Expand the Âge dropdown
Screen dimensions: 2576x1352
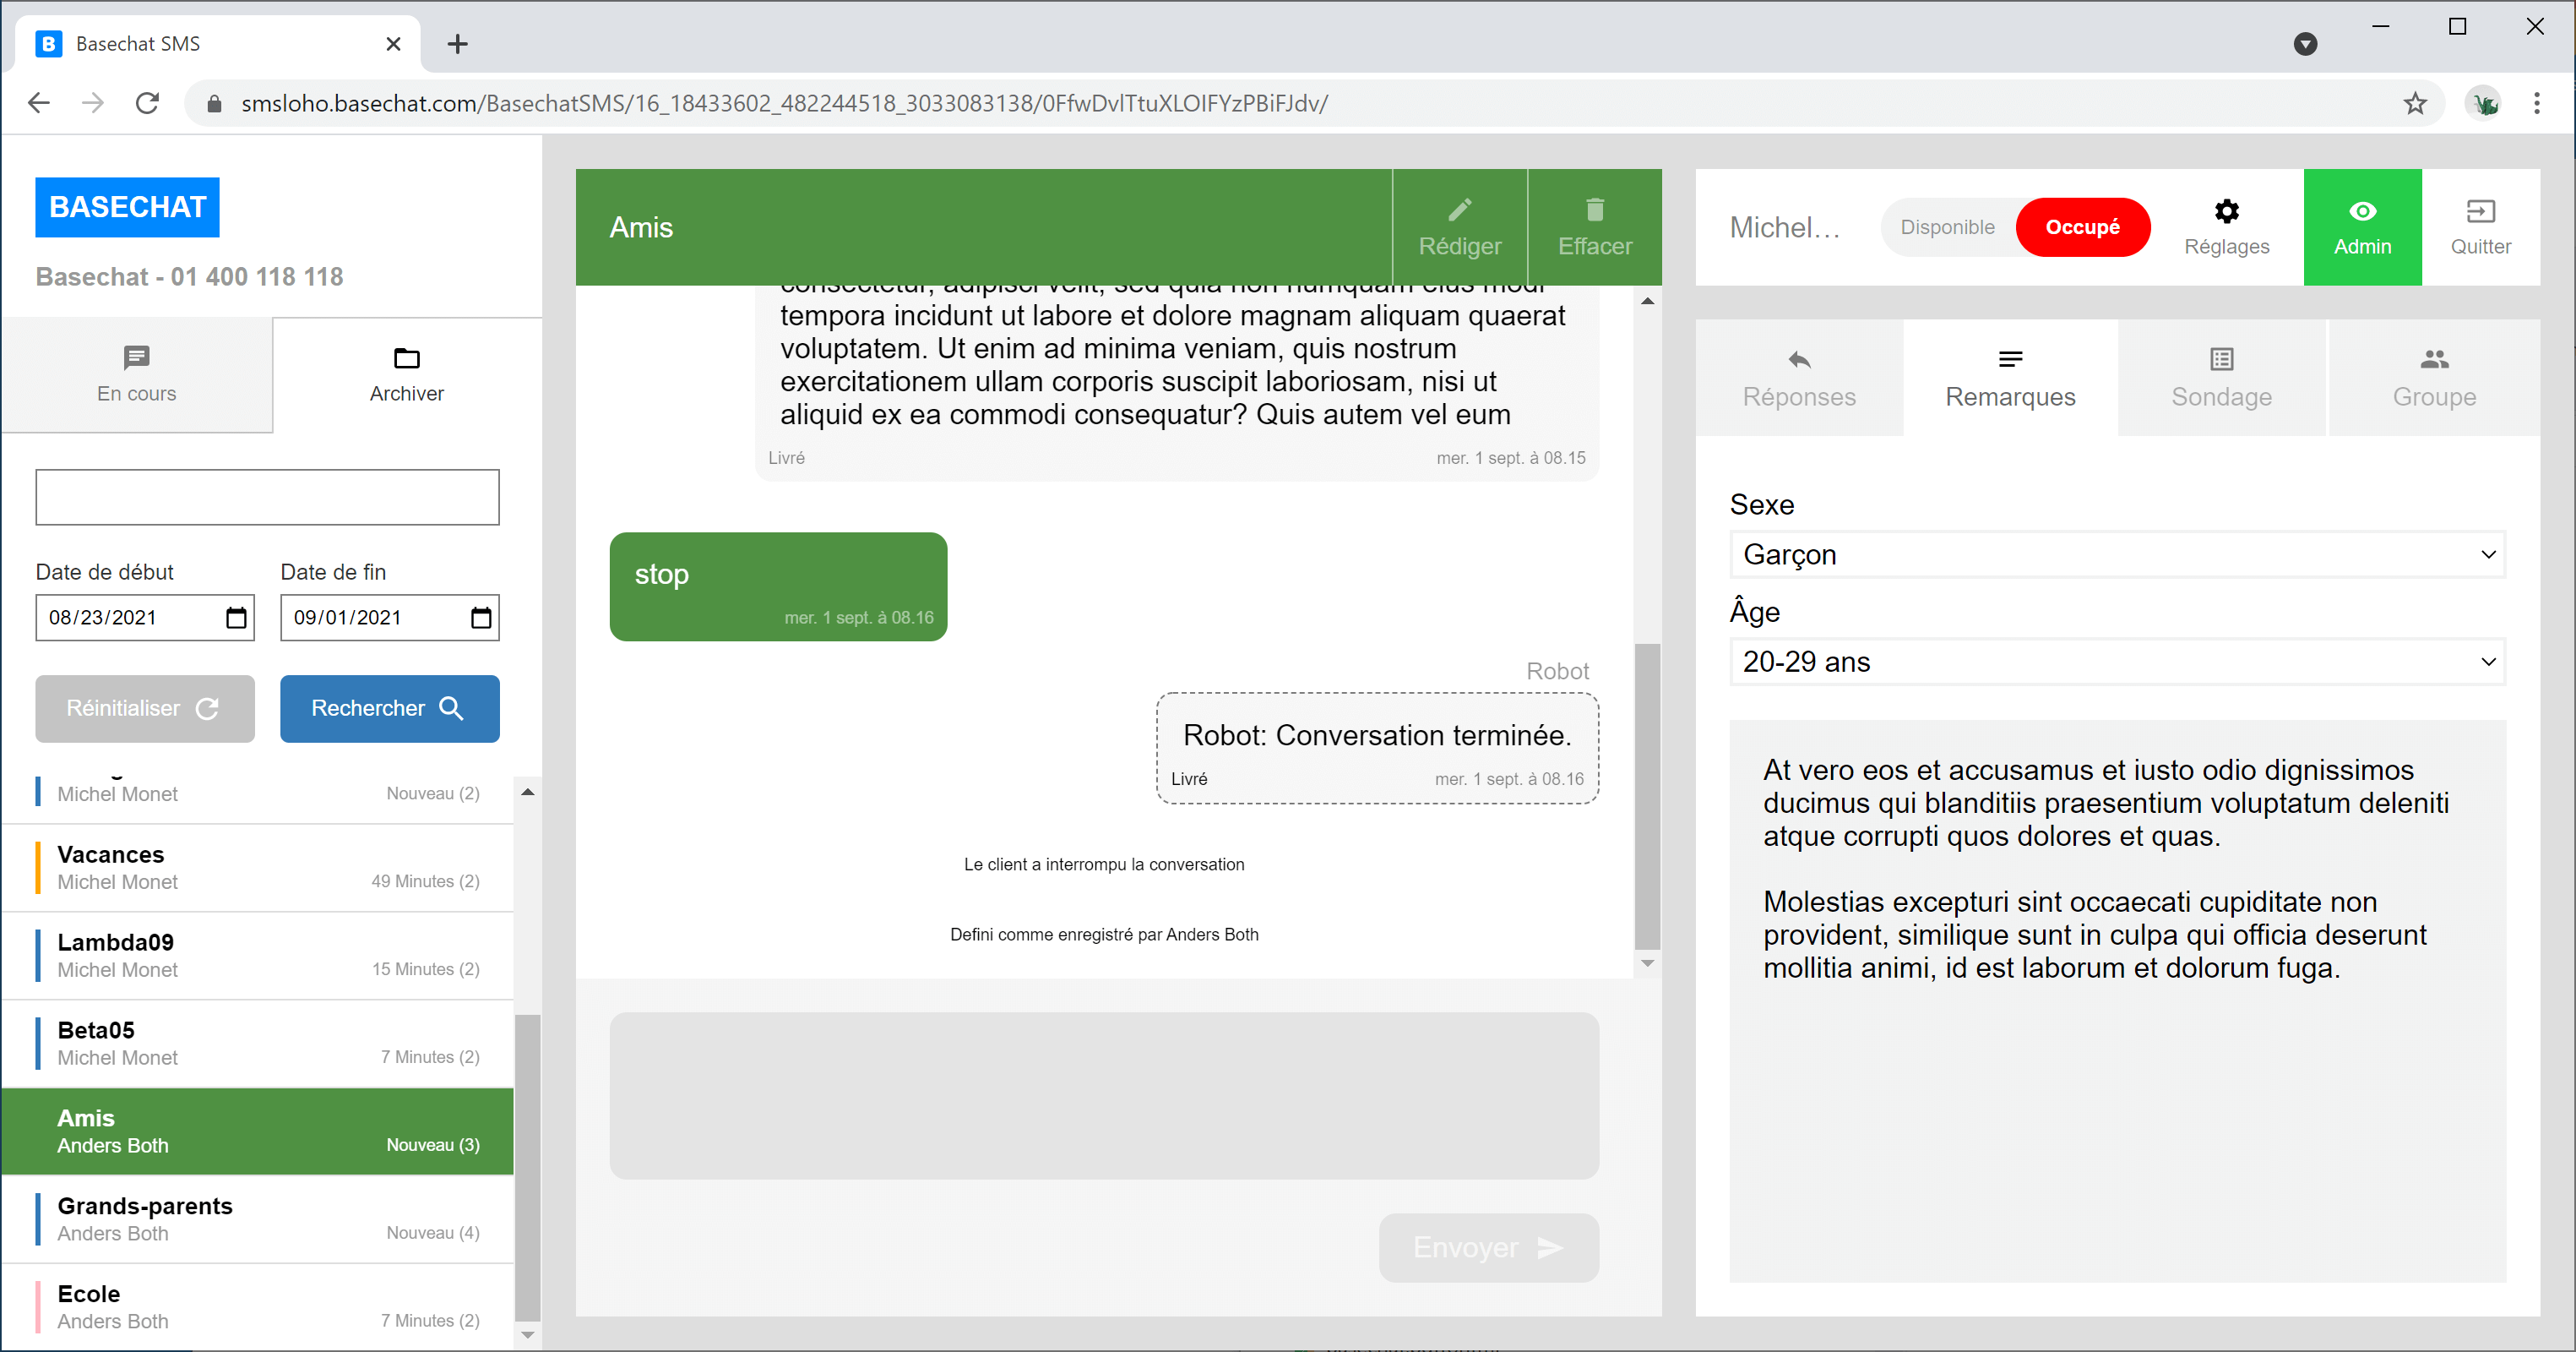point(2116,662)
